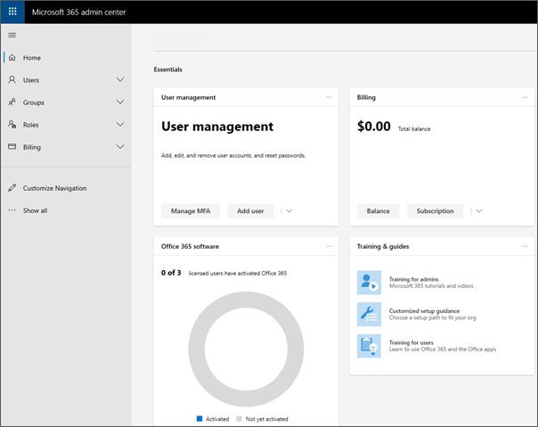
Task: Click the Training for admins icon
Action: tap(369, 283)
